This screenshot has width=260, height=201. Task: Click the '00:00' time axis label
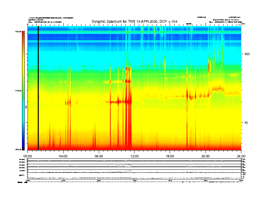tap(28, 156)
